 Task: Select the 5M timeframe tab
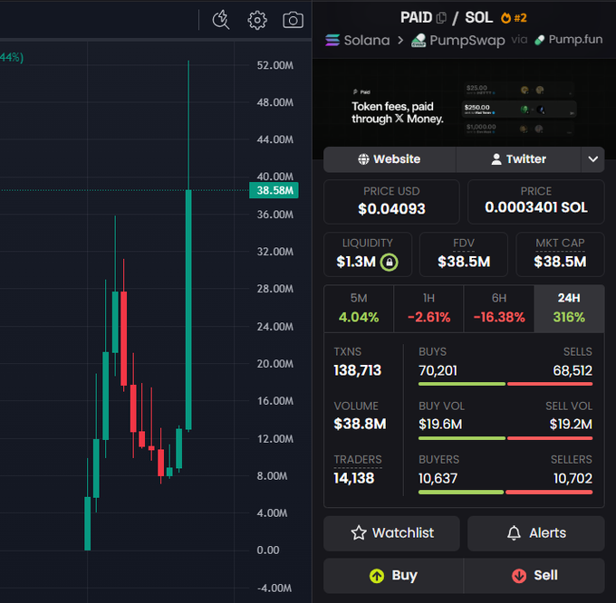(359, 309)
